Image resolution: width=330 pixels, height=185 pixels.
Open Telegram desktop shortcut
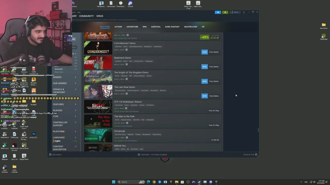coord(5,157)
